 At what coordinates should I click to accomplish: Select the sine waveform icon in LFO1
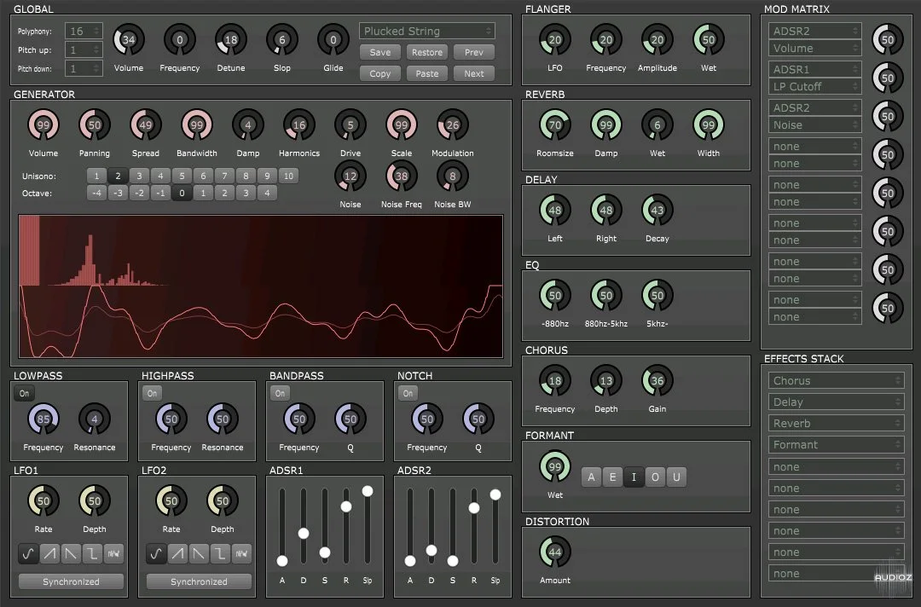click(27, 553)
